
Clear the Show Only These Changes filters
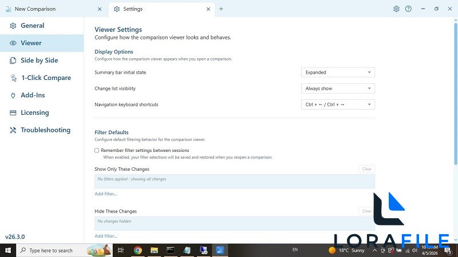(366, 169)
